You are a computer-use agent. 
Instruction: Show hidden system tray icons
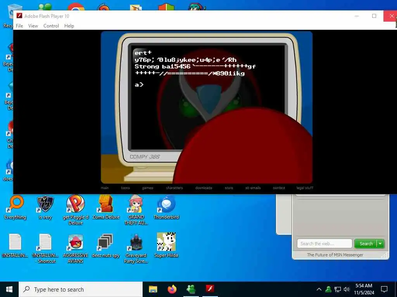(319, 289)
